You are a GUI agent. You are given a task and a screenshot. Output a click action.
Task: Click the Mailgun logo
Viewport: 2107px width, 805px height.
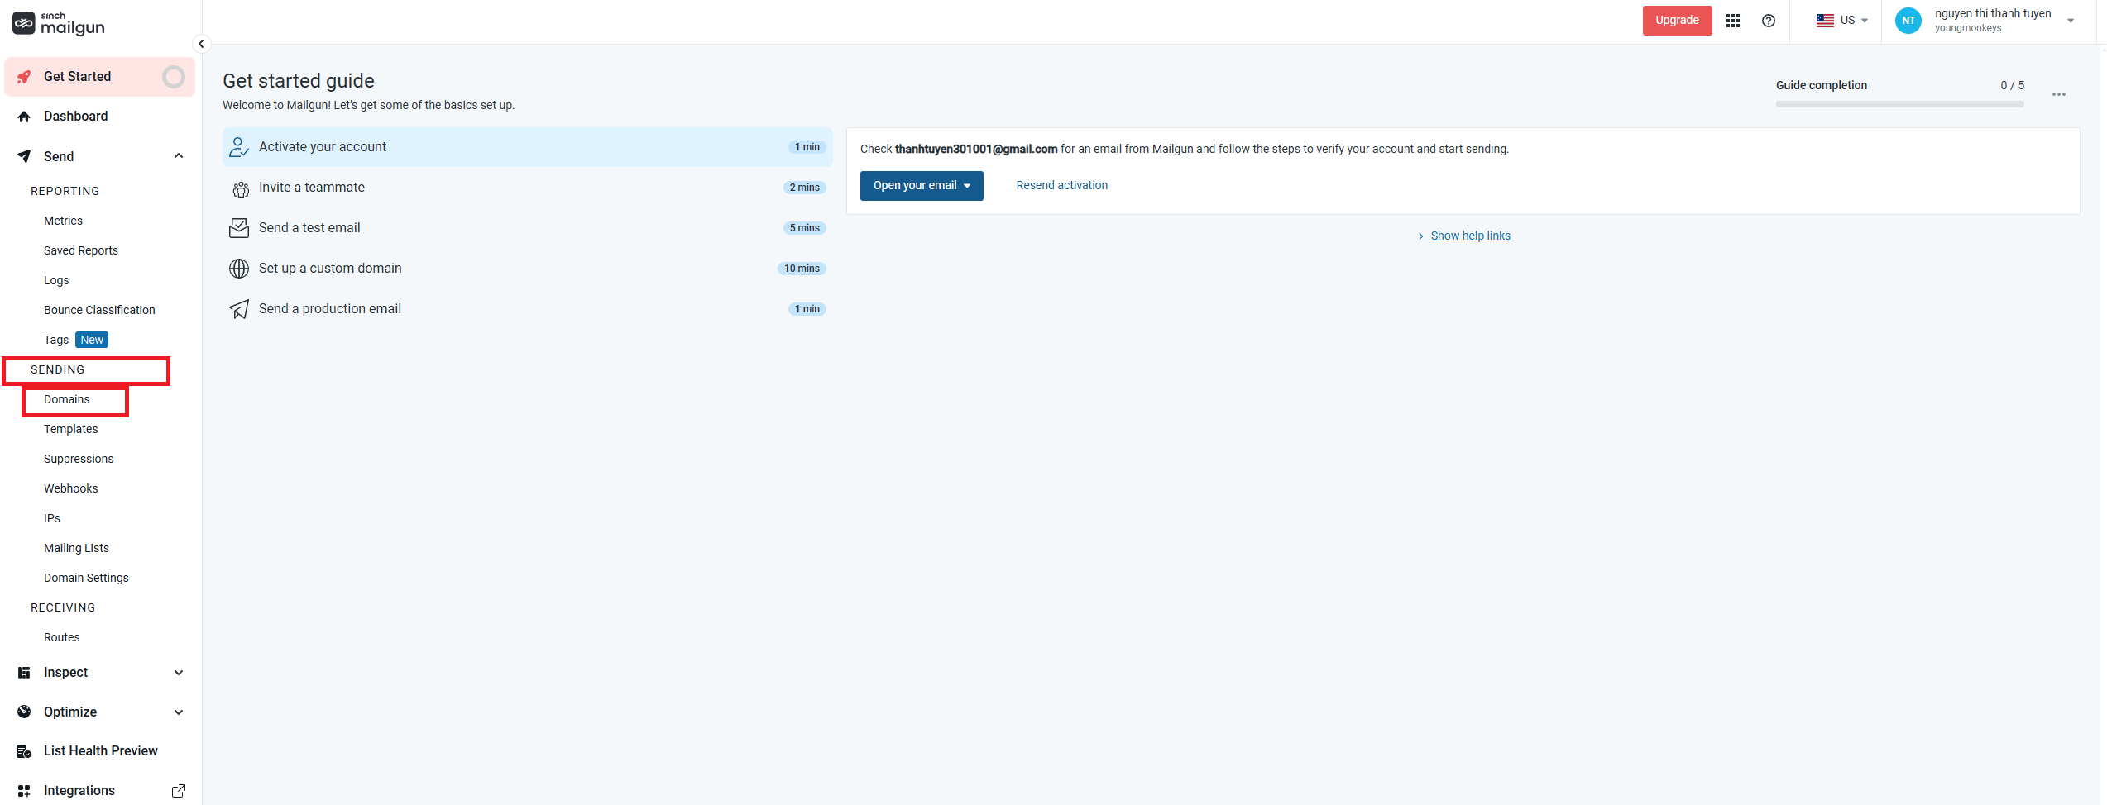(59, 24)
